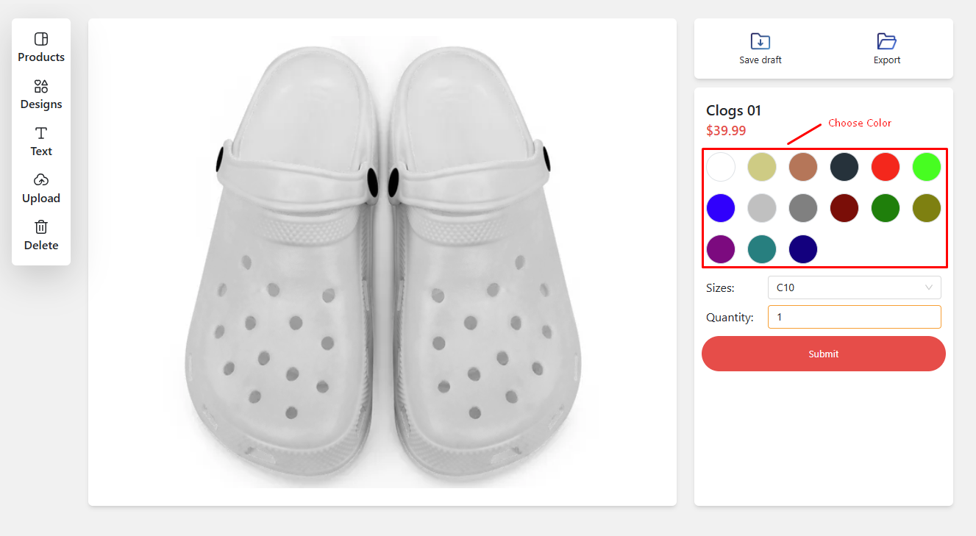Select the dark maroon color swatch
Image resolution: width=976 pixels, height=536 pixels.
point(844,208)
